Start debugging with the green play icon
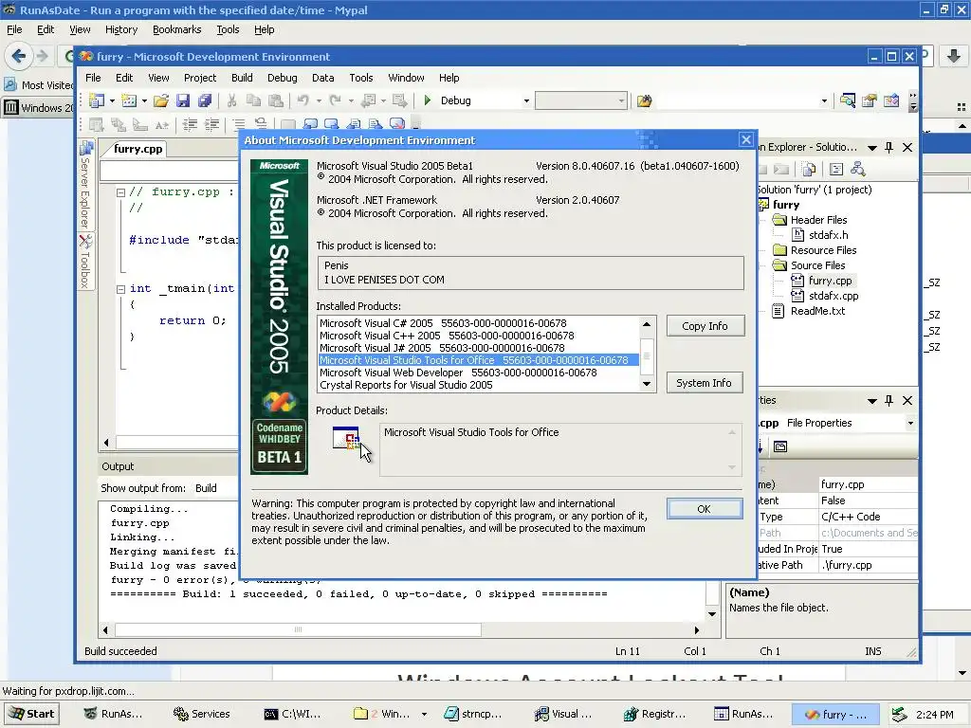Screen dimensions: 971x728 (428, 100)
